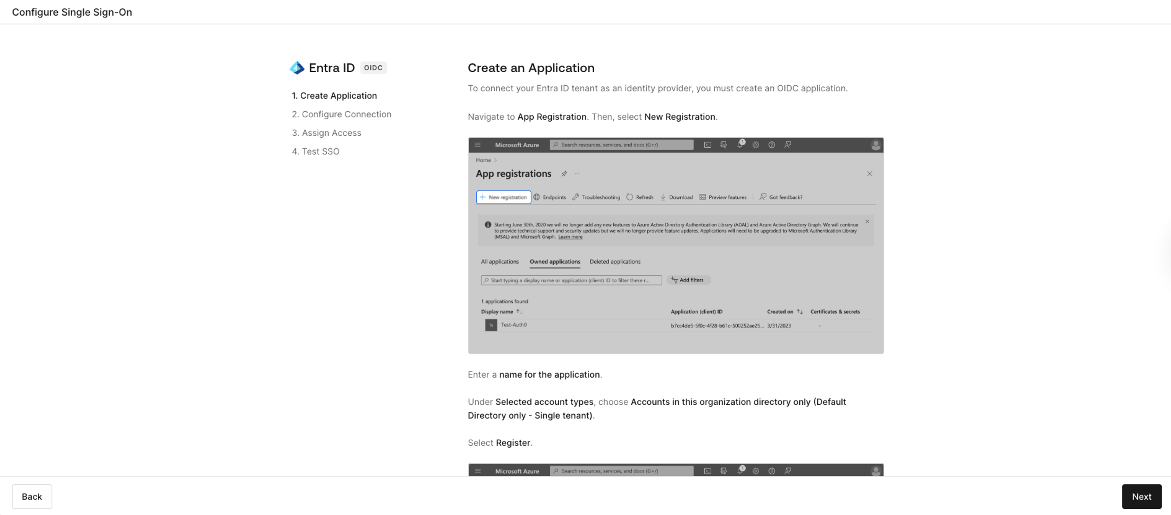Click the pin icon beside App registrations title
The height and width of the screenshot is (515, 1171).
(564, 173)
